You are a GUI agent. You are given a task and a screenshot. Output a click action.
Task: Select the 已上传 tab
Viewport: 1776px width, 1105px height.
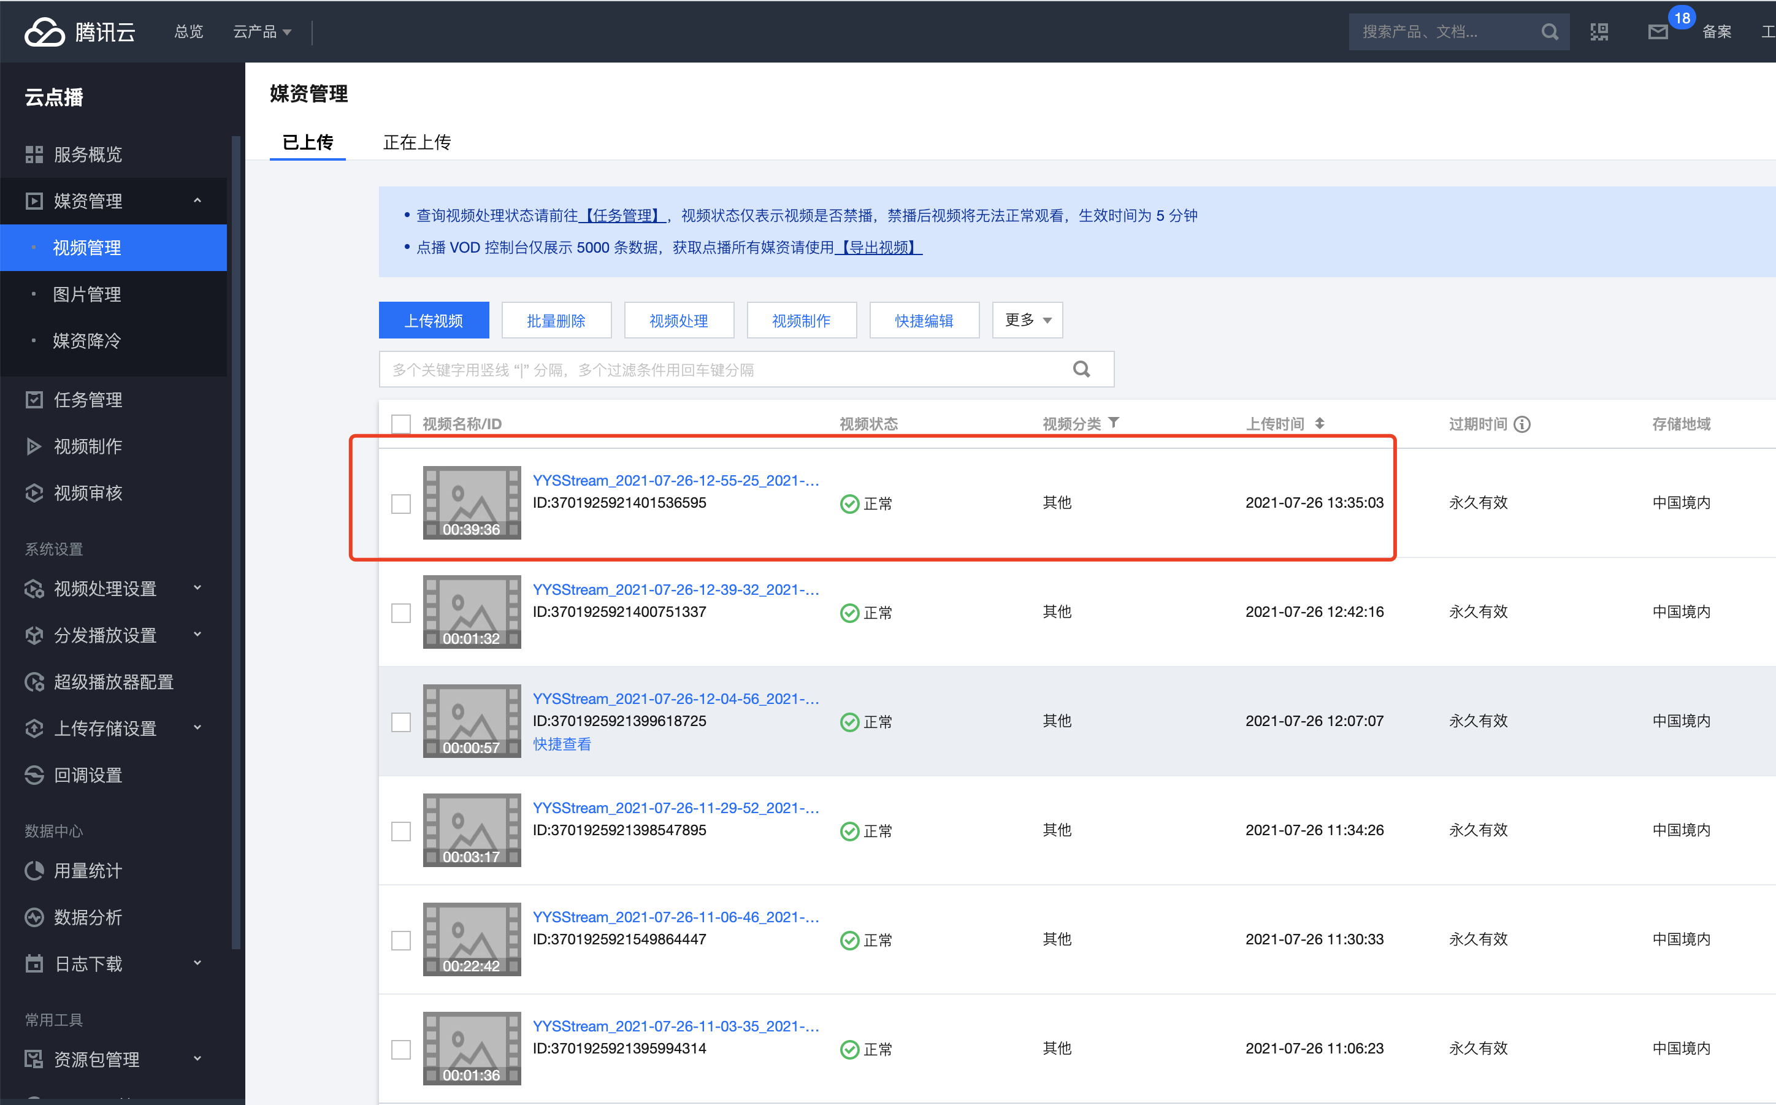click(x=308, y=142)
